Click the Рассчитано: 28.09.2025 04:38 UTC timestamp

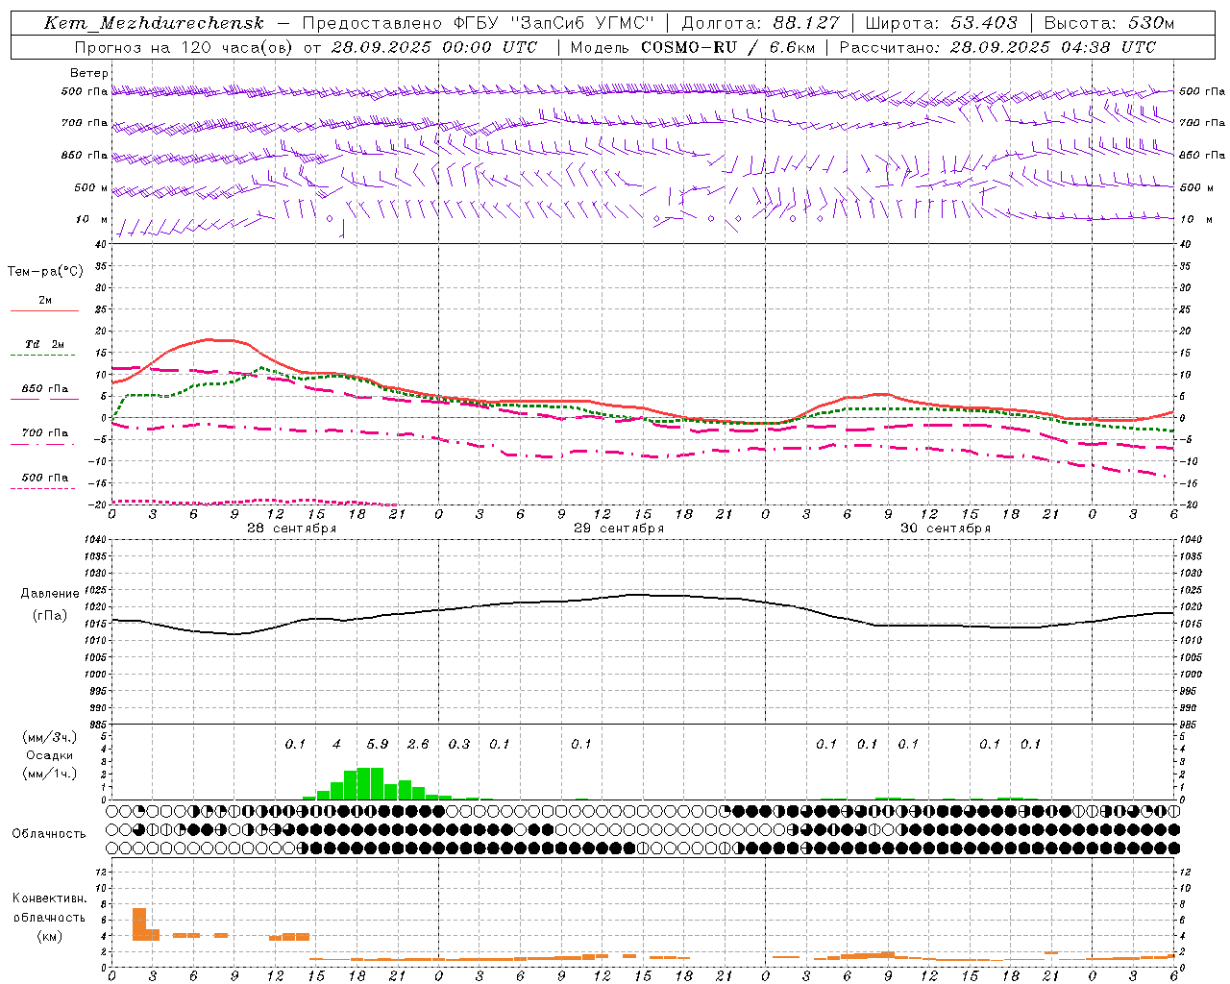click(x=997, y=47)
